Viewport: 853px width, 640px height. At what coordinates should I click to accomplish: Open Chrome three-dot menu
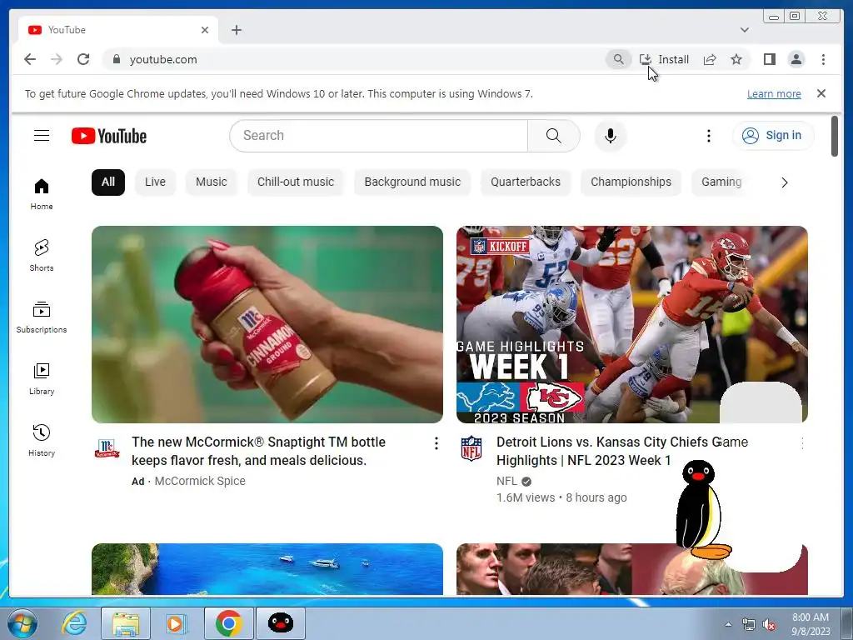coord(823,59)
